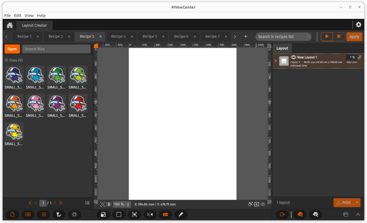367x223 pixels.
Task: Go to the next files page
Action: click(55, 203)
